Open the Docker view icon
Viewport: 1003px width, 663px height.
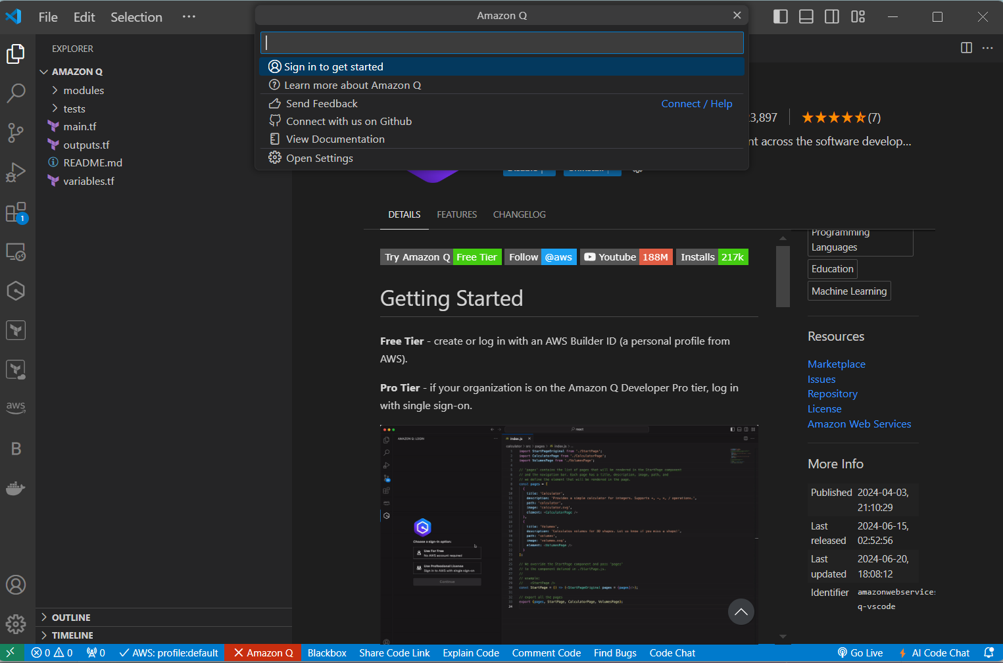tap(16, 488)
